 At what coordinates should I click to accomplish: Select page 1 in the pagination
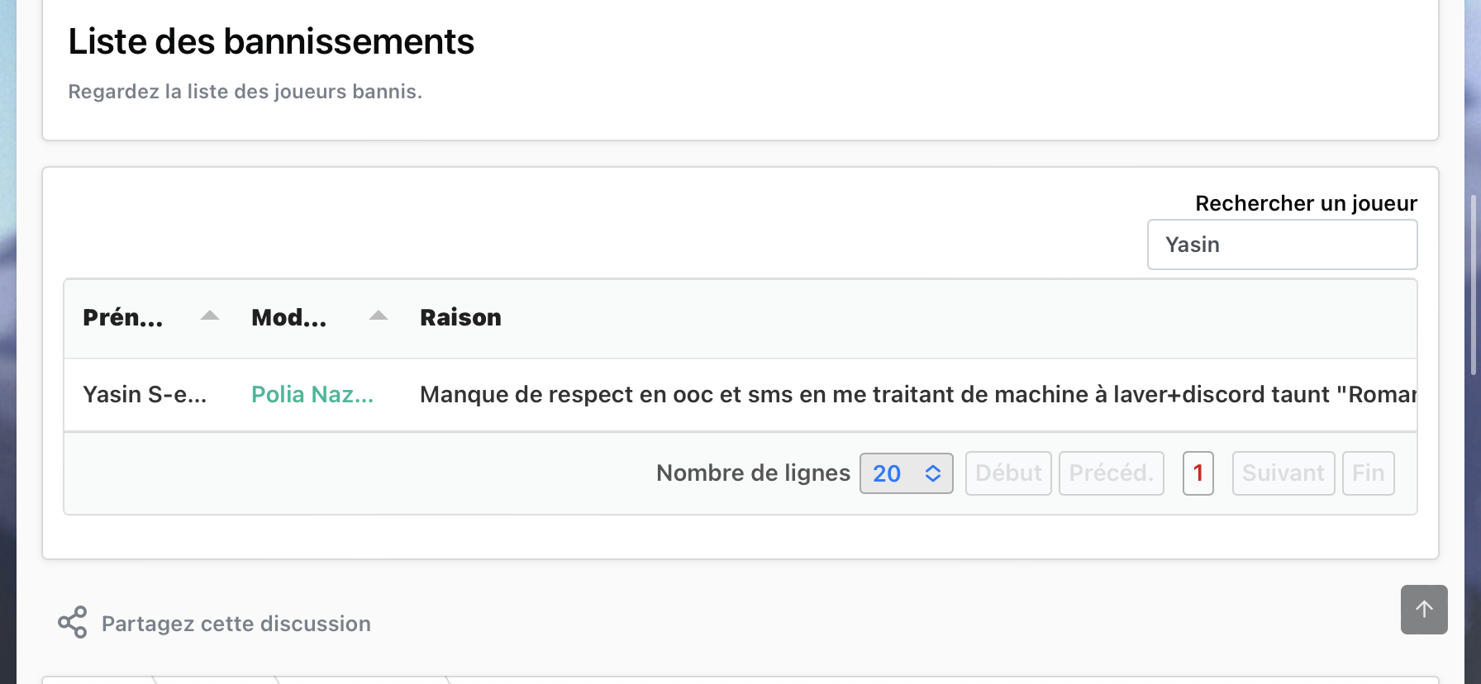1198,473
